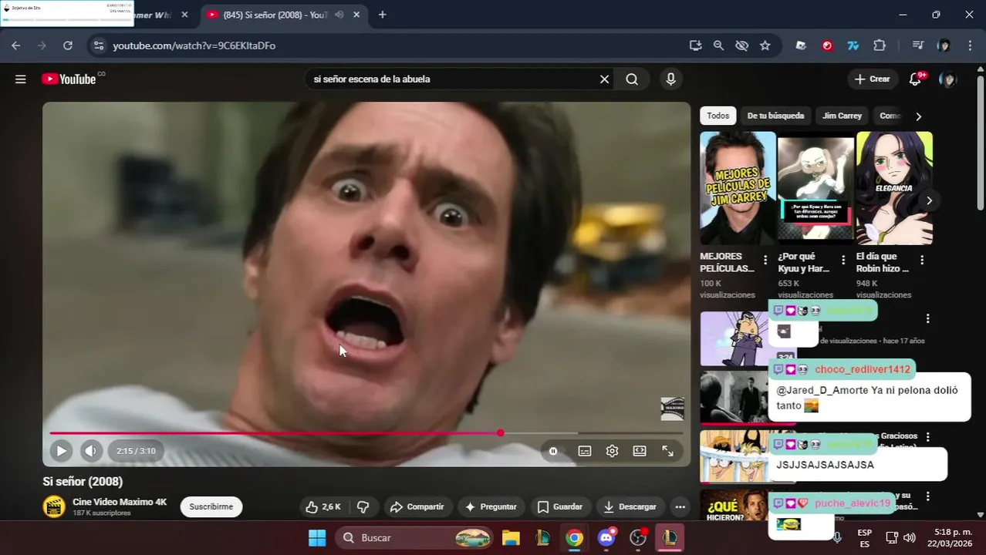Mute the video with the volume icon

pyautogui.click(x=91, y=451)
